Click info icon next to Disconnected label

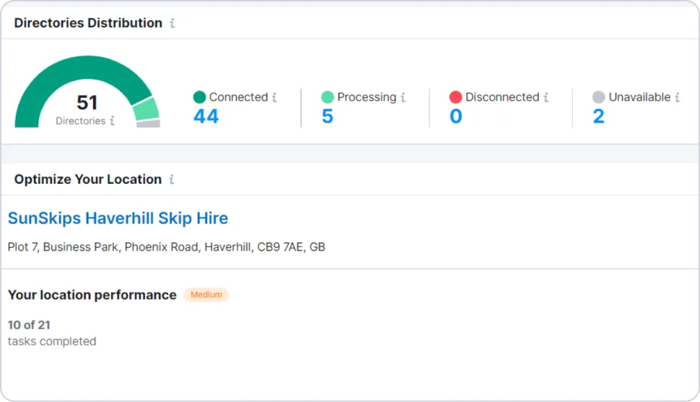(x=546, y=97)
